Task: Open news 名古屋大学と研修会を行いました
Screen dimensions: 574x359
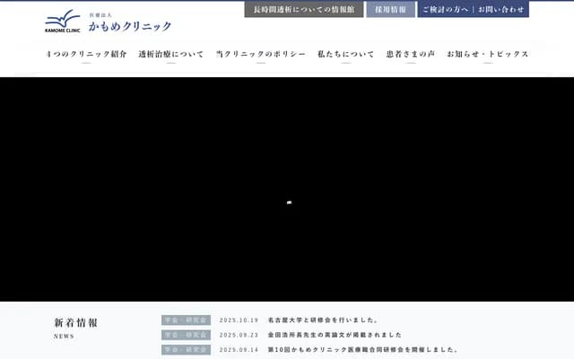Action: point(323,320)
